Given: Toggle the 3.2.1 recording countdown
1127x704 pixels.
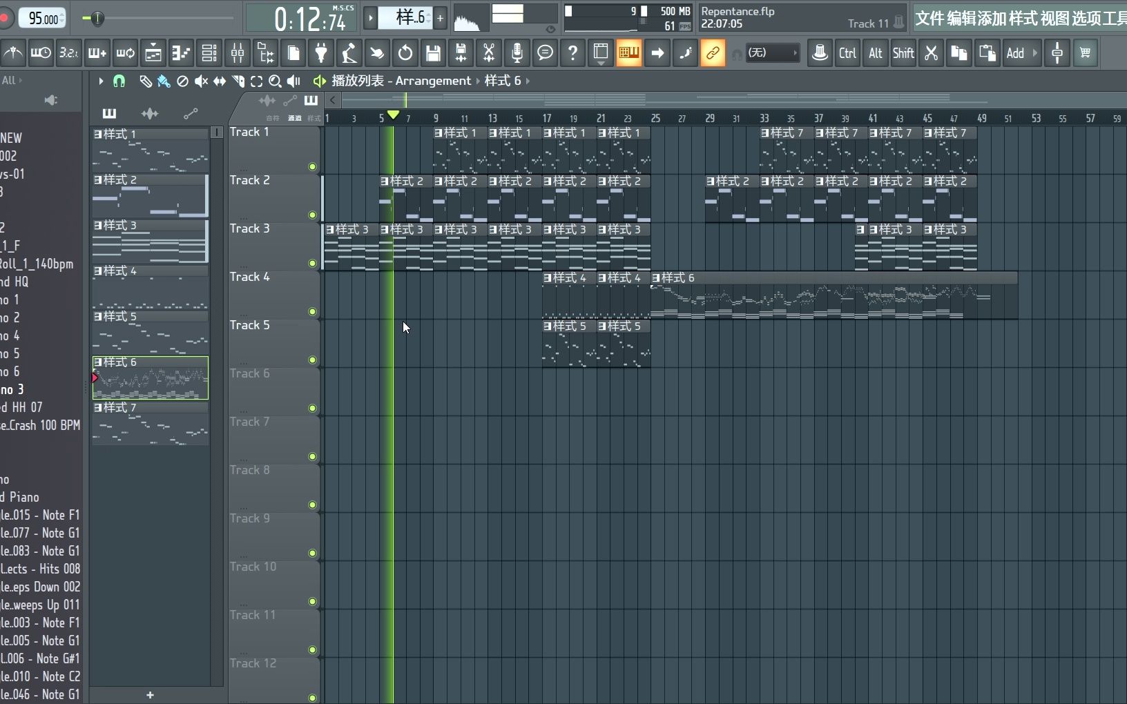Looking at the screenshot, I should point(68,53).
